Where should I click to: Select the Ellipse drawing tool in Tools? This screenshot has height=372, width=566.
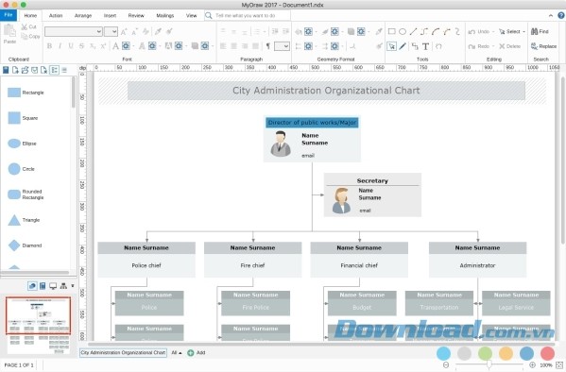pos(403,32)
